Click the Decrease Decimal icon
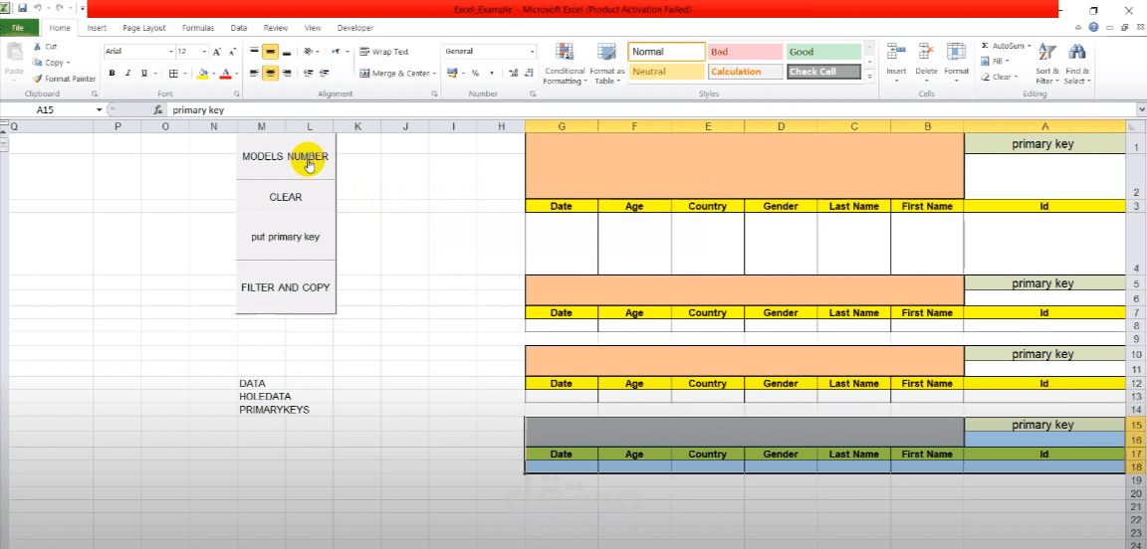Viewport: 1147px width, 549px height. pos(528,74)
